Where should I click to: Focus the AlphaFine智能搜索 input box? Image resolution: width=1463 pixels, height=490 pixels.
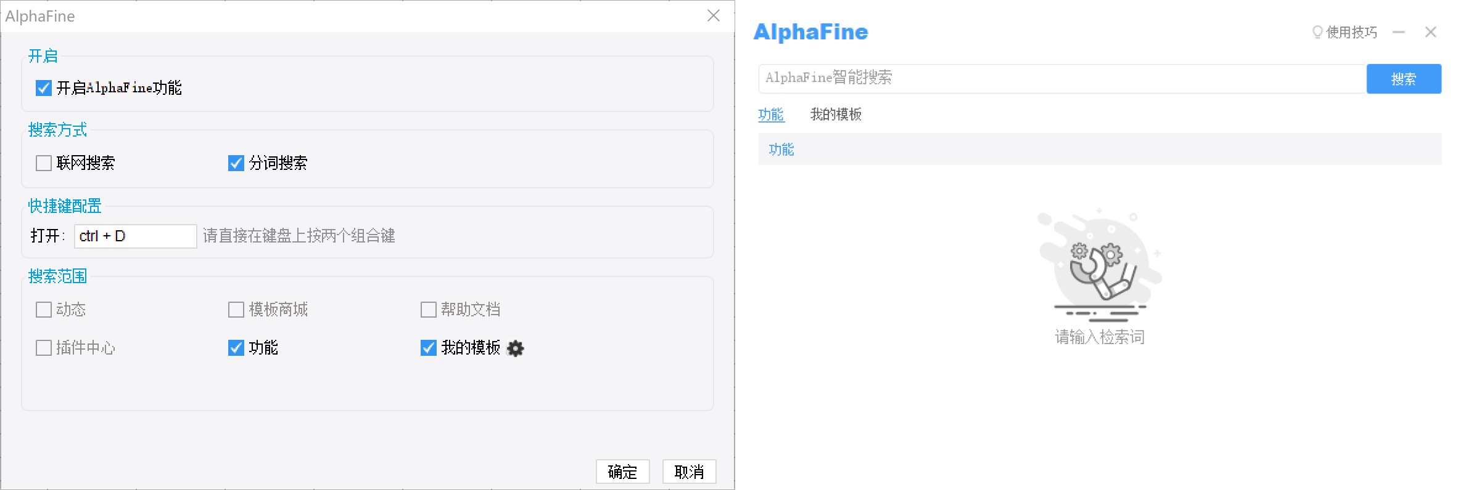tap(1061, 79)
